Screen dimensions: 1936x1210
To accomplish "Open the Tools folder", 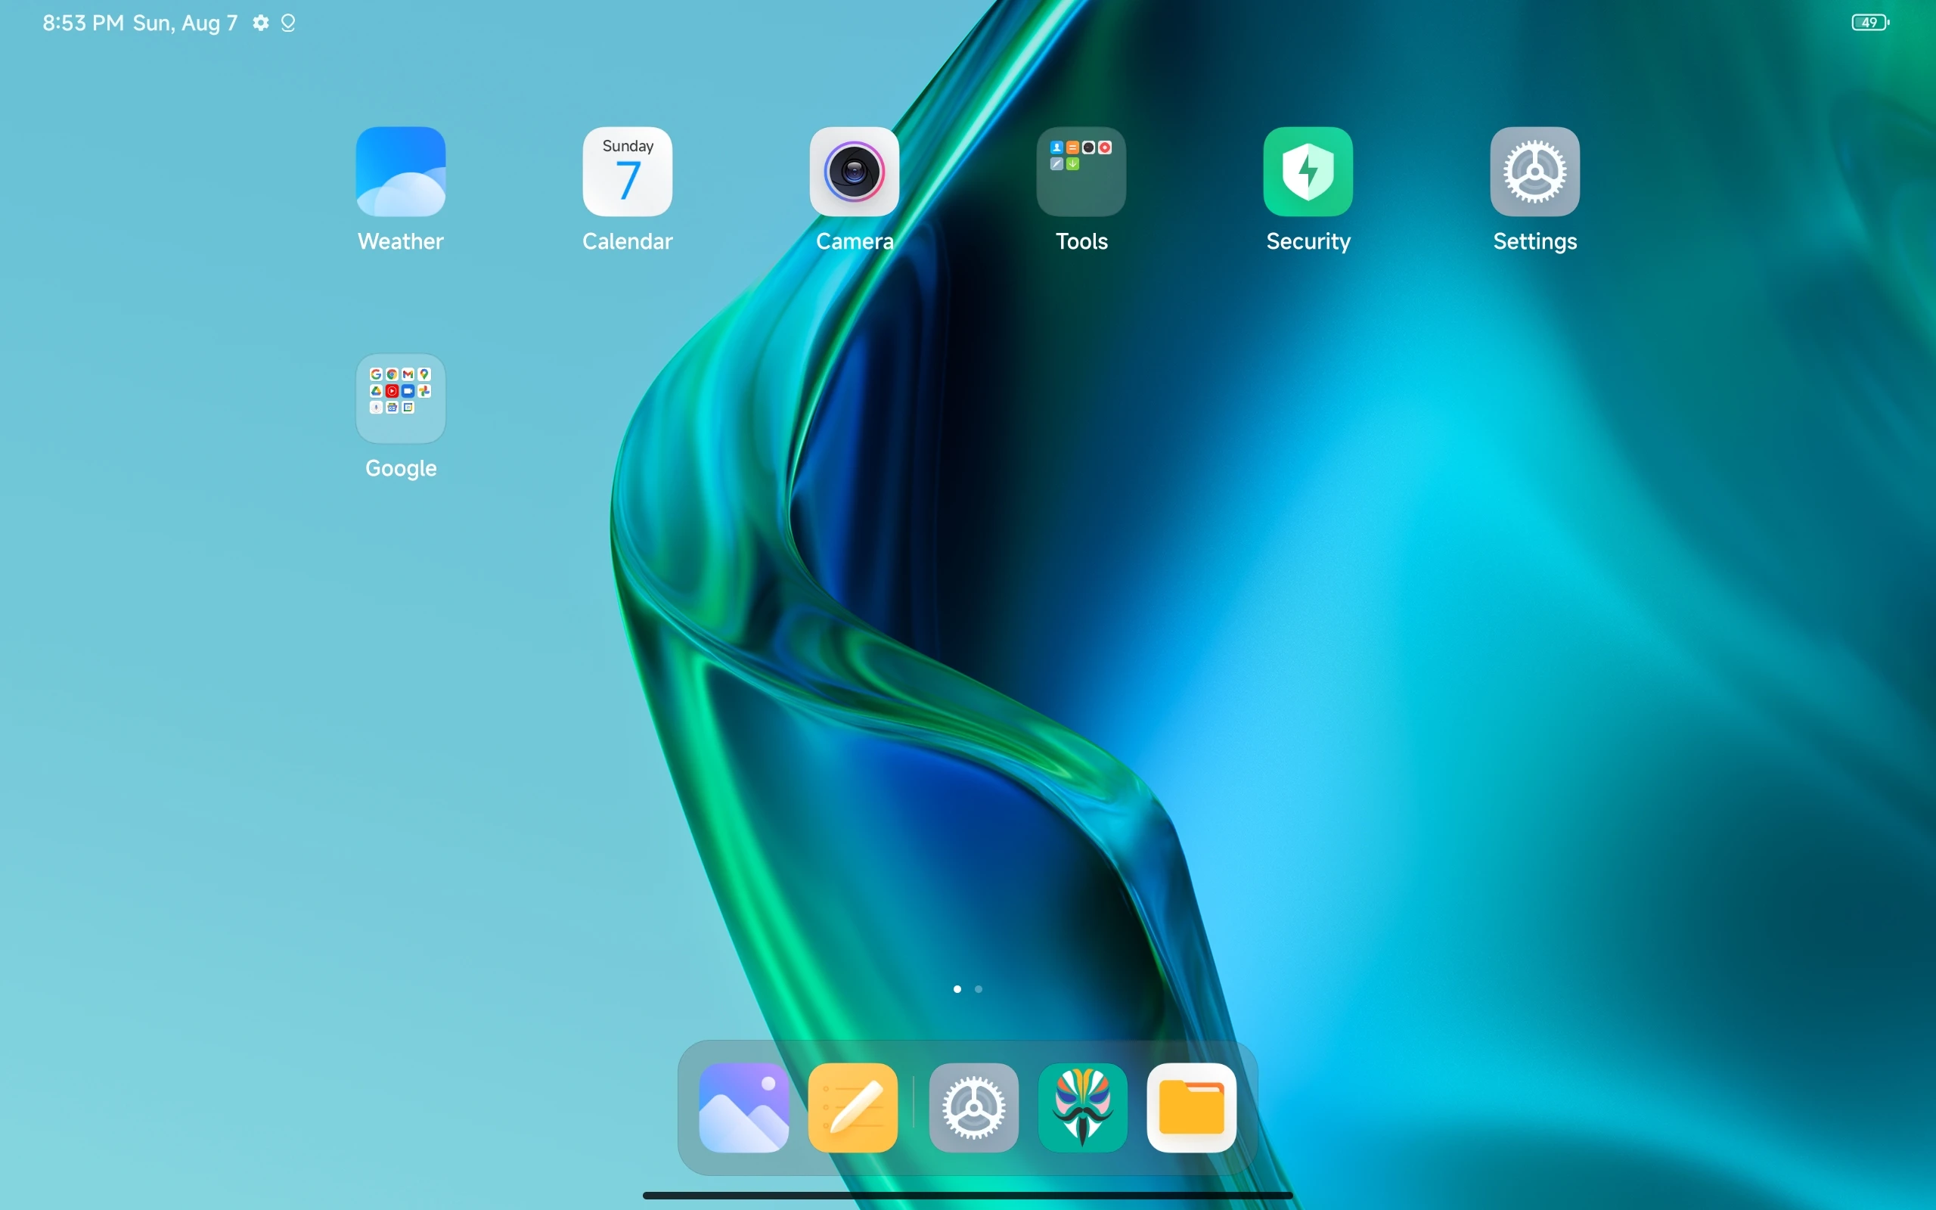I will (x=1081, y=171).
